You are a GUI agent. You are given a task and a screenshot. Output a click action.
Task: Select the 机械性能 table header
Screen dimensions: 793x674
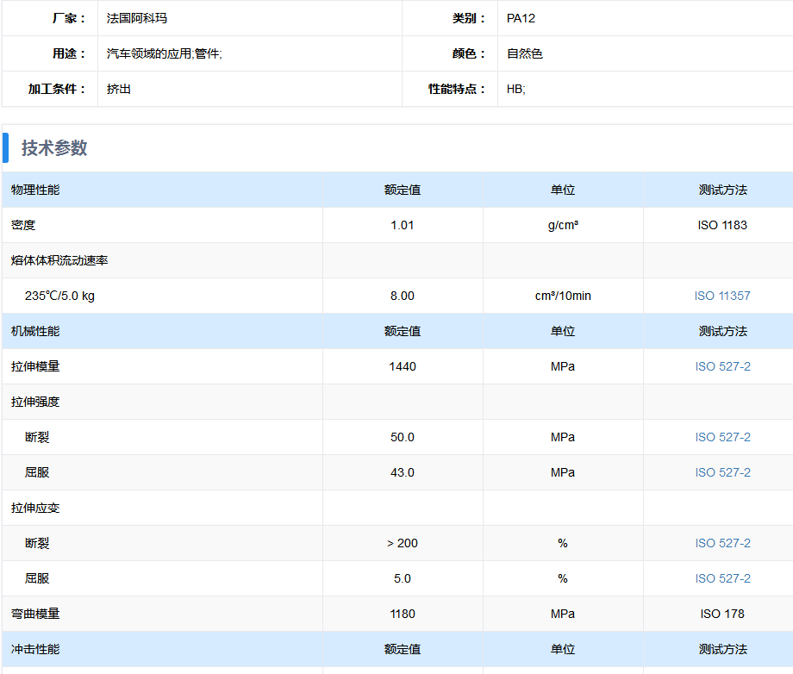click(35, 331)
